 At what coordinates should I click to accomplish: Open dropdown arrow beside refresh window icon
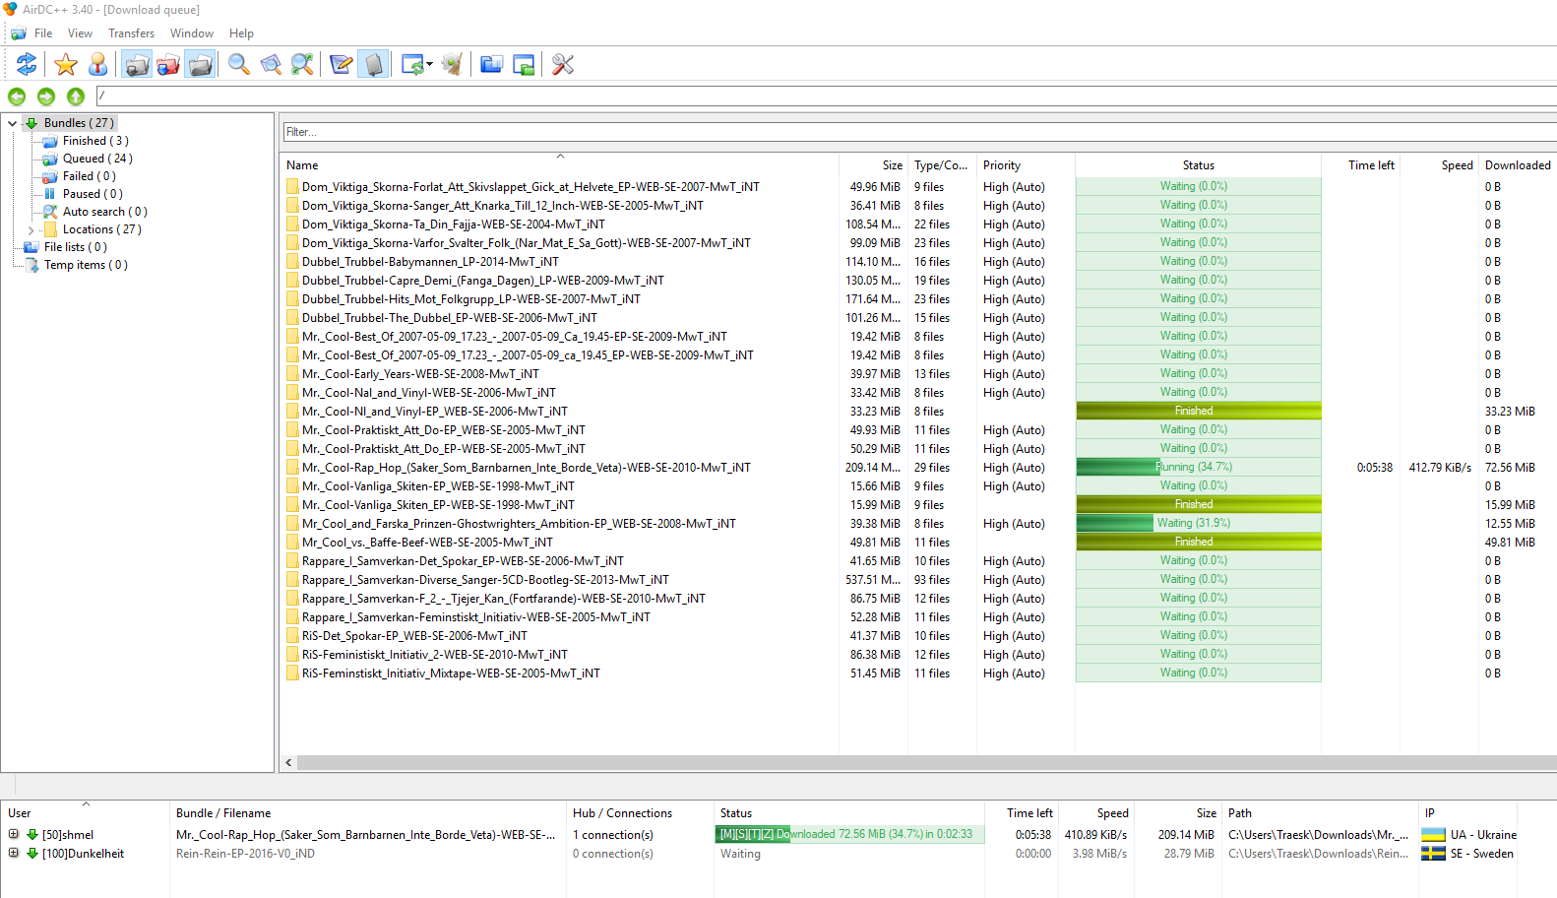point(429,65)
